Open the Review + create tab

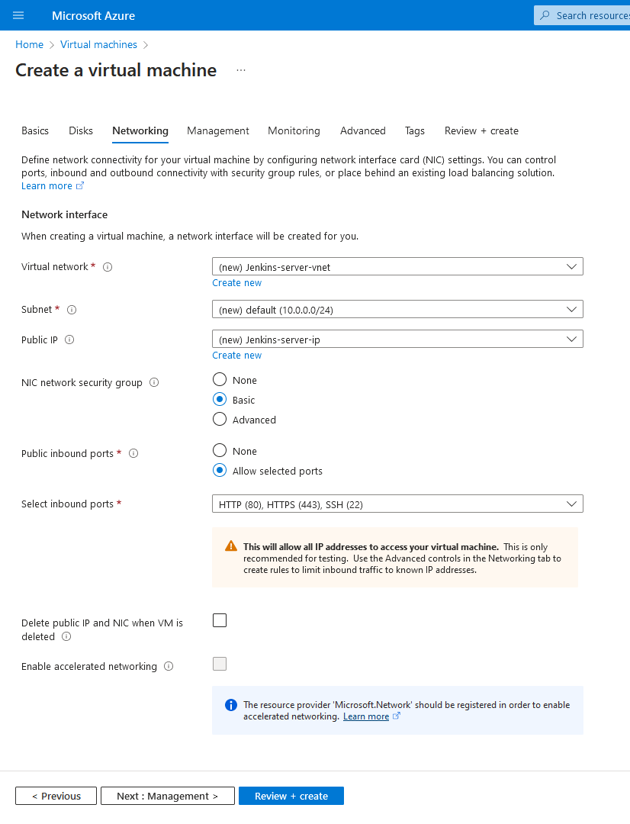click(x=481, y=131)
